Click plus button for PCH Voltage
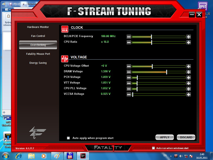 point(188,78)
